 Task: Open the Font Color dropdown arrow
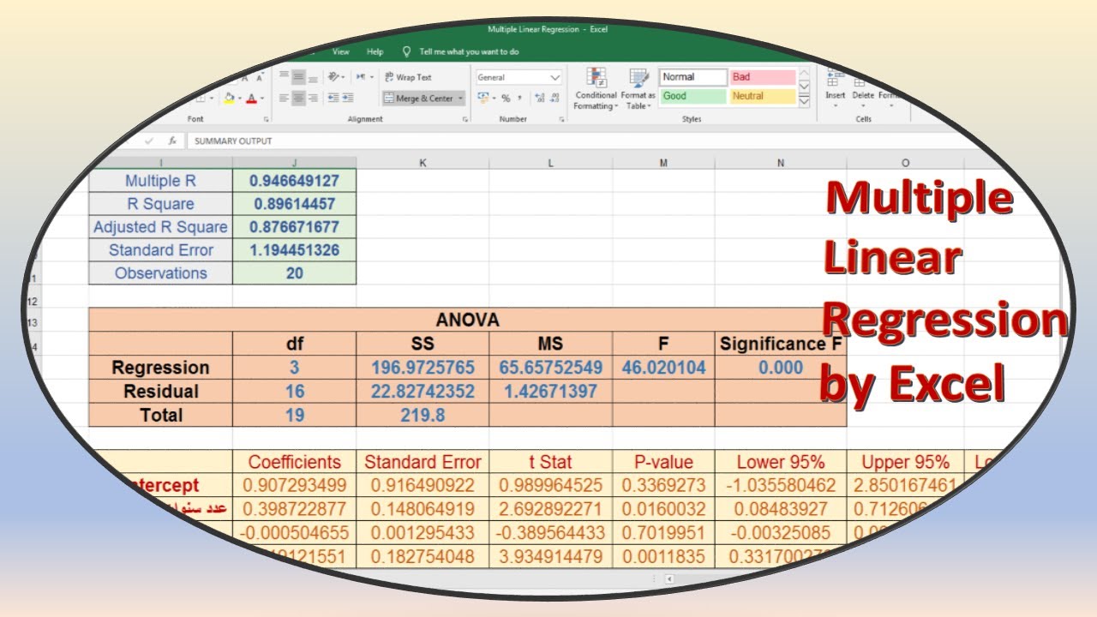tap(261, 99)
